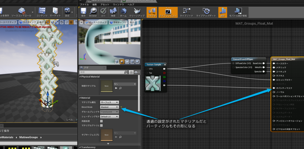This screenshot has height=149, width=304.
Task: Enable マテリアルアトリビュート checkbox
Action: tap(101, 125)
